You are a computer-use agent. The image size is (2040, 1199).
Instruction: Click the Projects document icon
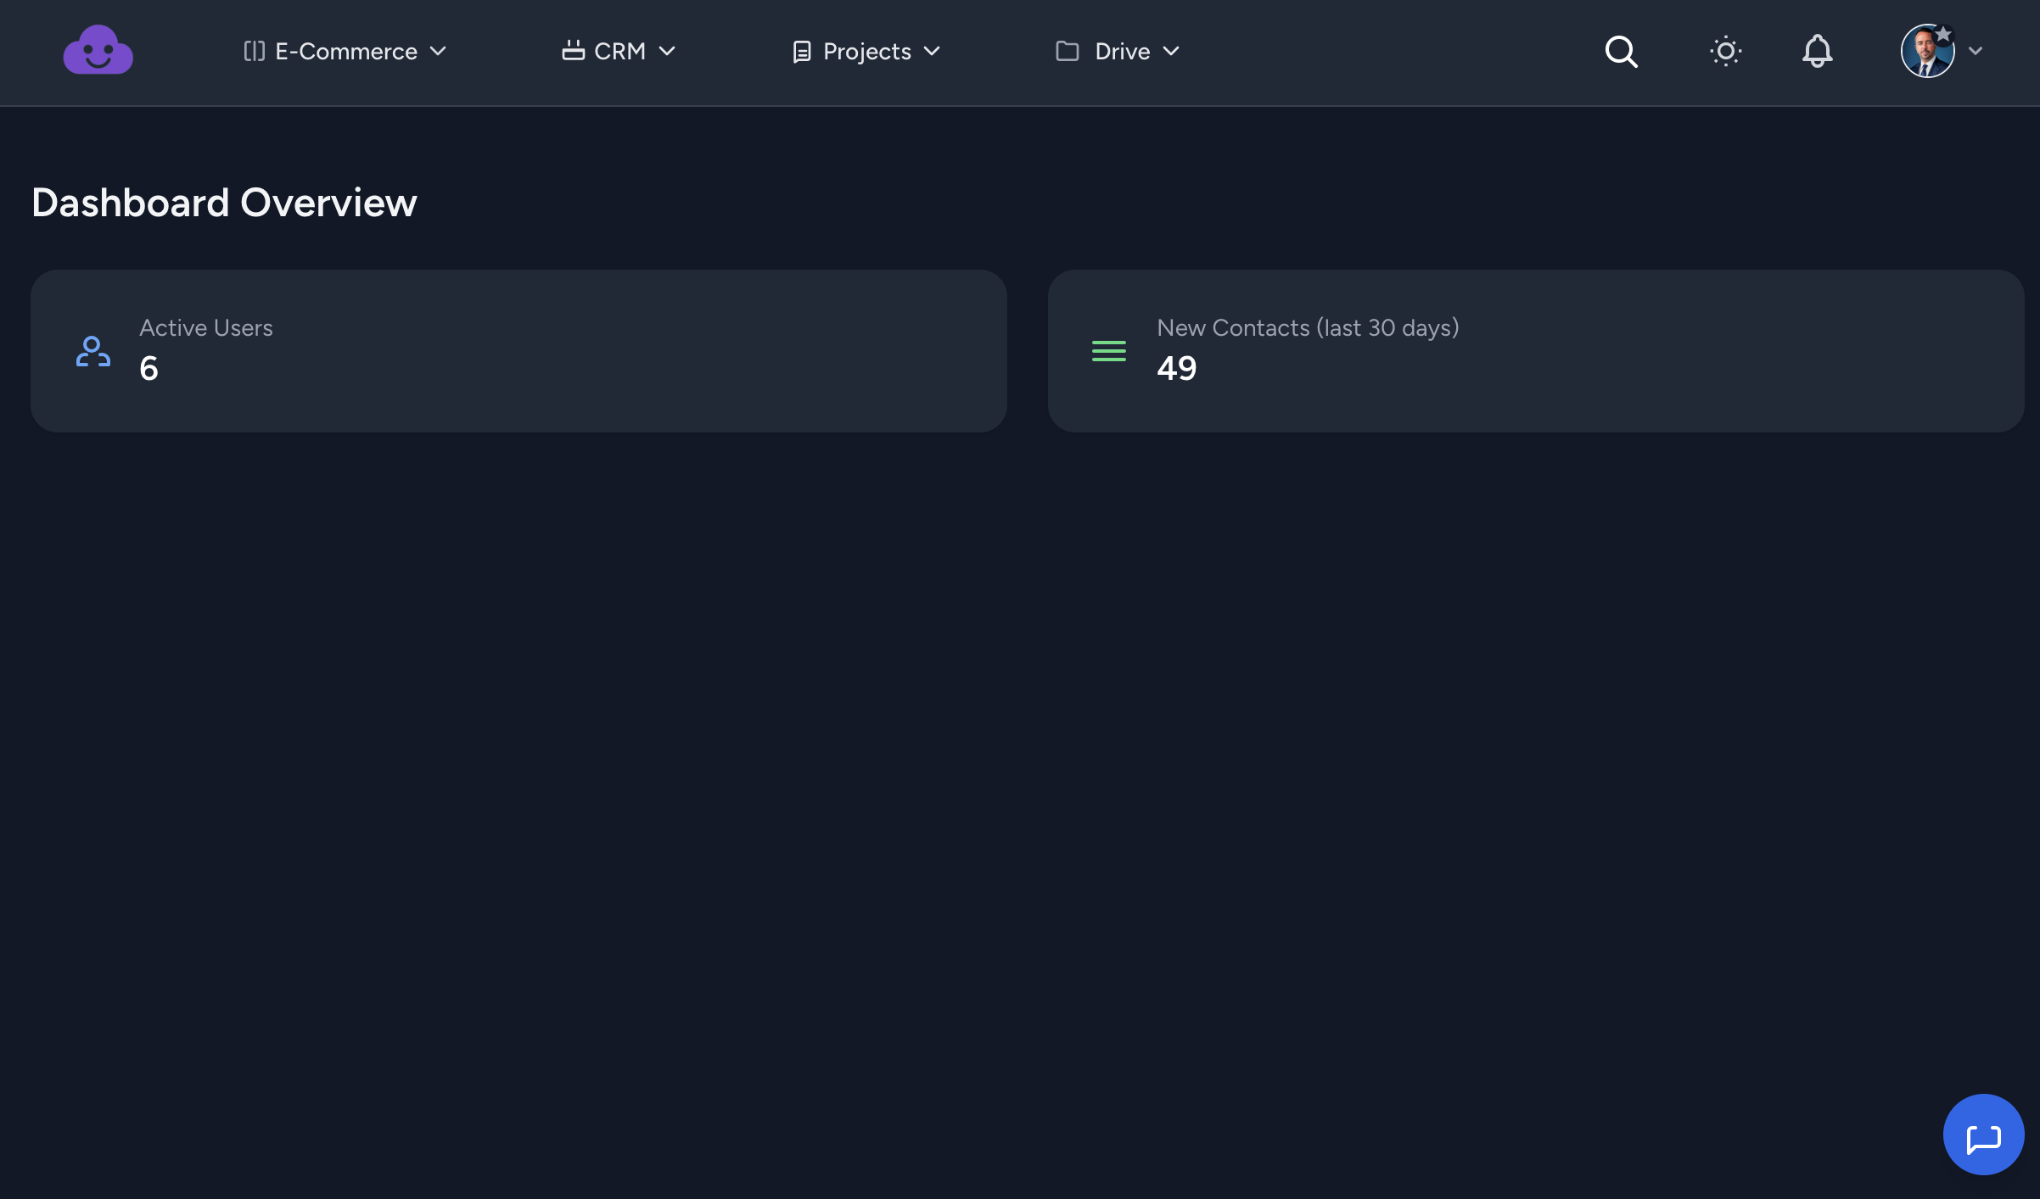coord(801,53)
